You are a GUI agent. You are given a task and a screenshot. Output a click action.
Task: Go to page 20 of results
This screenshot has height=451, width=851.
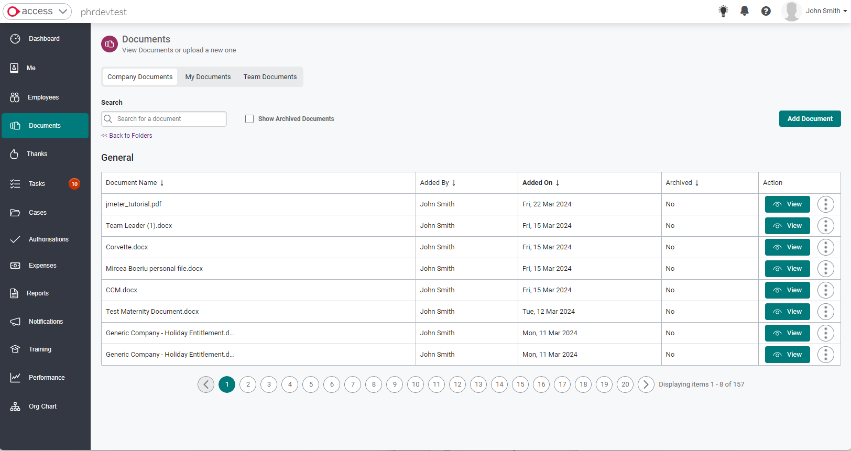pos(625,384)
